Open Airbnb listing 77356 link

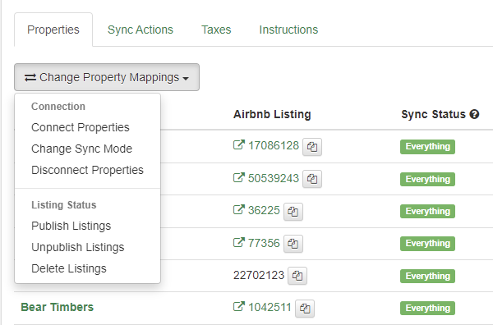256,243
